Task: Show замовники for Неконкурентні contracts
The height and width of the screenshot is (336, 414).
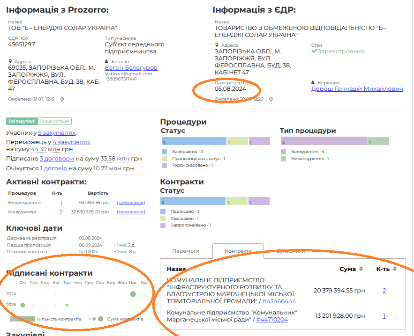Action: 131,203
